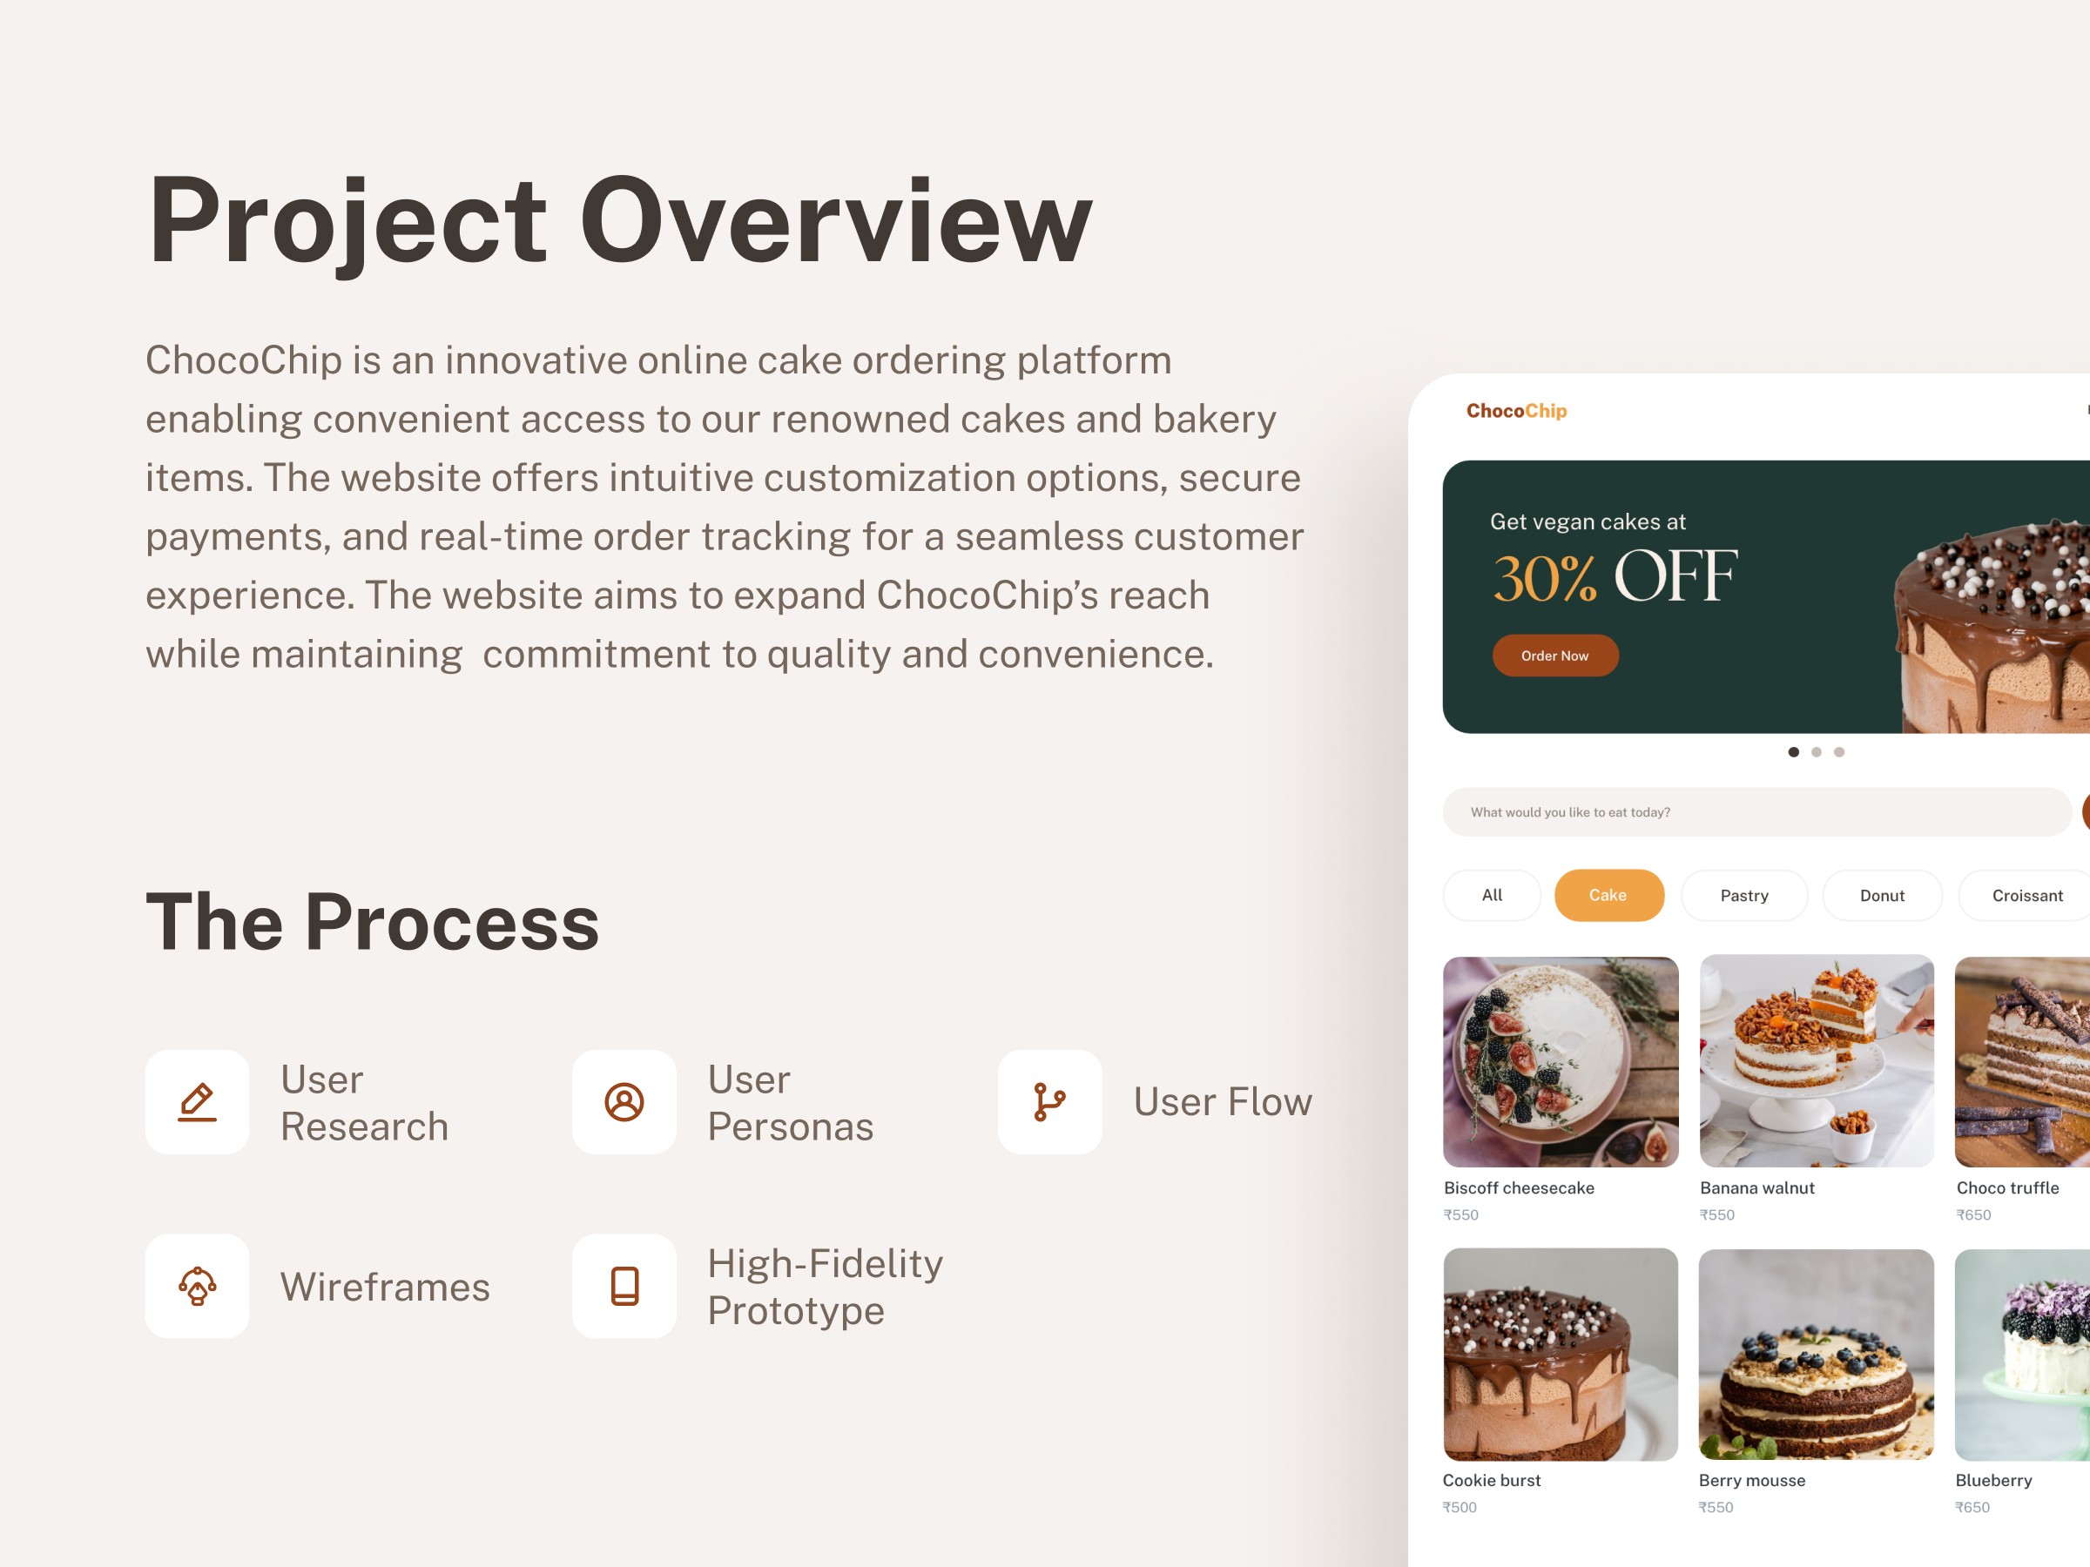Click the User Research pencil icon
This screenshot has width=2090, height=1567.
pyautogui.click(x=198, y=1101)
